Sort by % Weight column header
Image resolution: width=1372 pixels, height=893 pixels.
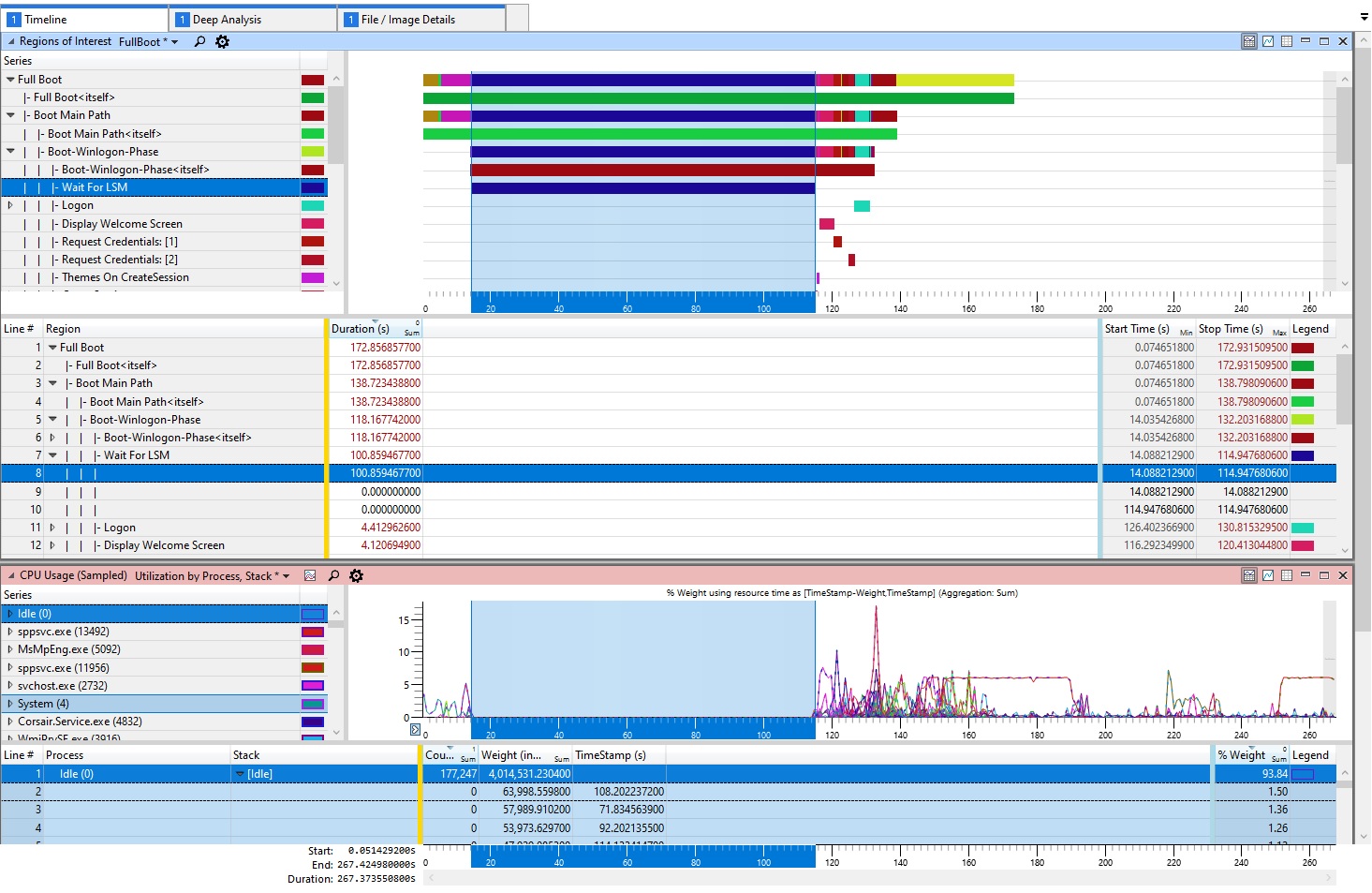(1251, 755)
